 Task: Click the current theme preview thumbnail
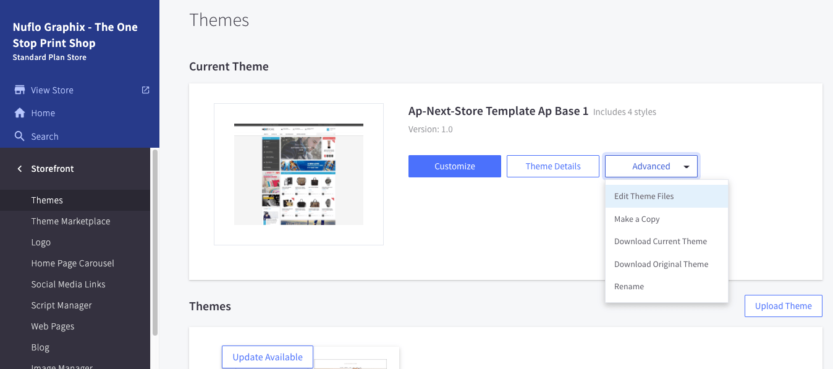298,174
